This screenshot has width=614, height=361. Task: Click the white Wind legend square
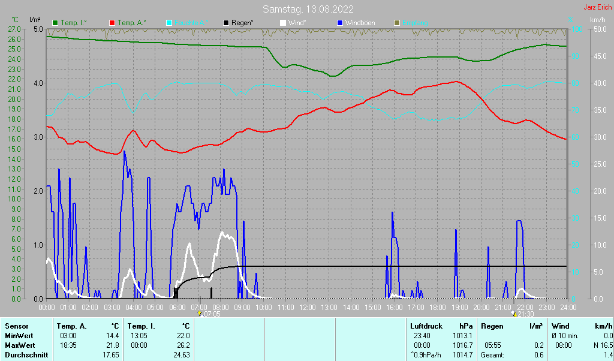pos(283,23)
